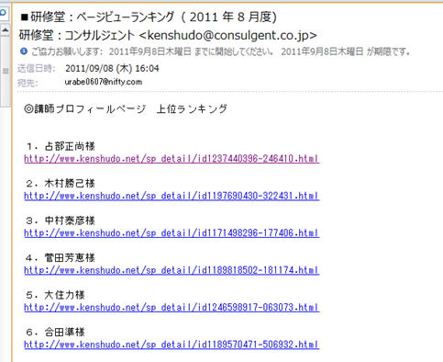Click the 宛先 label
443x362 pixels.
click(28, 83)
